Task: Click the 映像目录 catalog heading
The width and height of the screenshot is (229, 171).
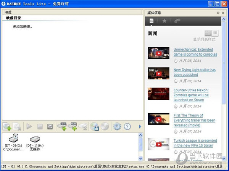Action: pyautogui.click(x=14, y=18)
